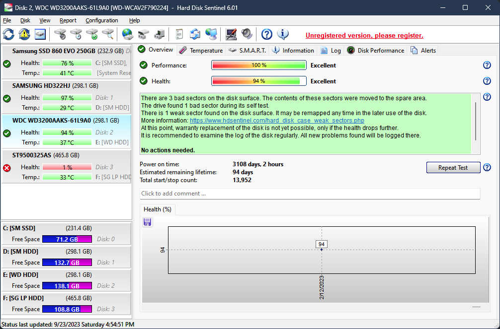The width and height of the screenshot is (500, 329).
Task: Click the Status last updated text in status bar
Action: tap(68, 324)
